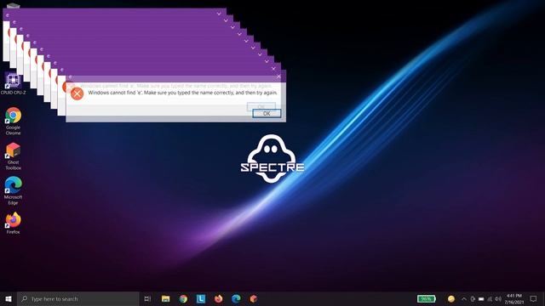The width and height of the screenshot is (545, 306).
Task: Click the 'Type here to search' box
Action: pyautogui.click(x=78, y=298)
